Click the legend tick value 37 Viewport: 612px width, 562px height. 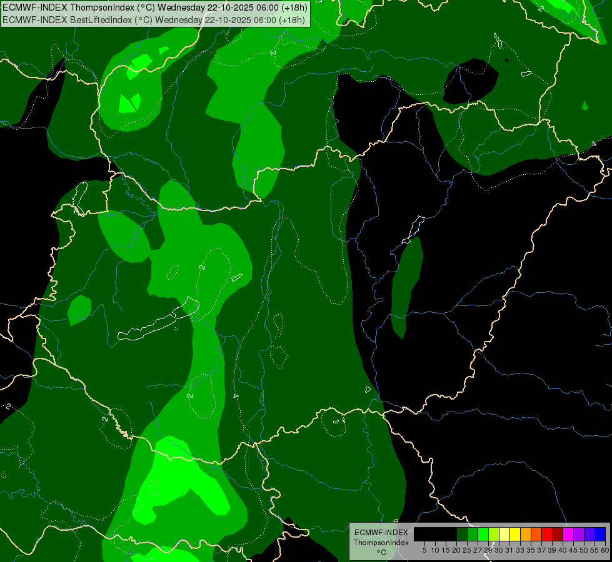tap(541, 550)
